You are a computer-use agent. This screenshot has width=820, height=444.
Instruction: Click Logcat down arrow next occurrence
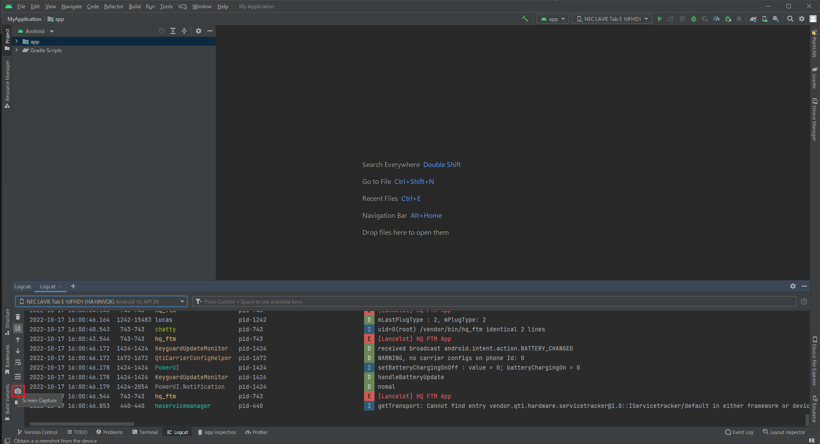pos(18,351)
